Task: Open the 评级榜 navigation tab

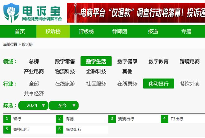Action: [86, 31]
